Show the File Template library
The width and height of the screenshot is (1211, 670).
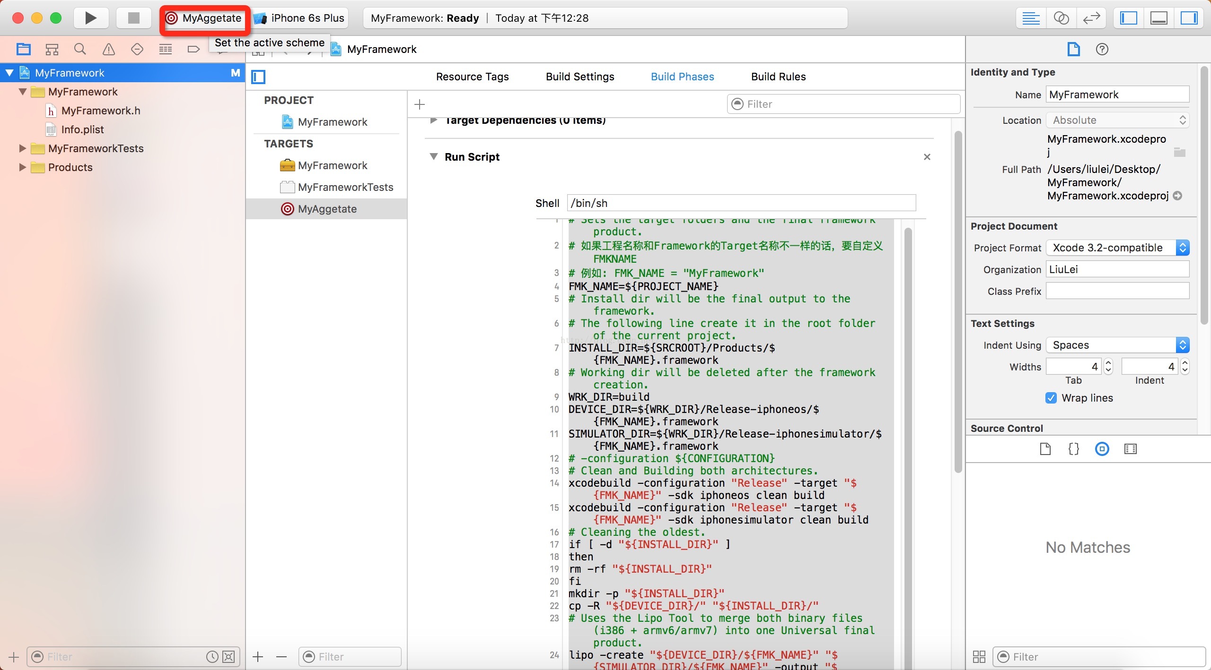[x=1045, y=449]
